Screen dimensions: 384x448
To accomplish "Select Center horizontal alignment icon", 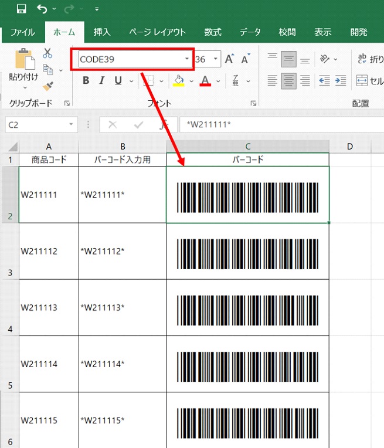I will tap(288, 81).
